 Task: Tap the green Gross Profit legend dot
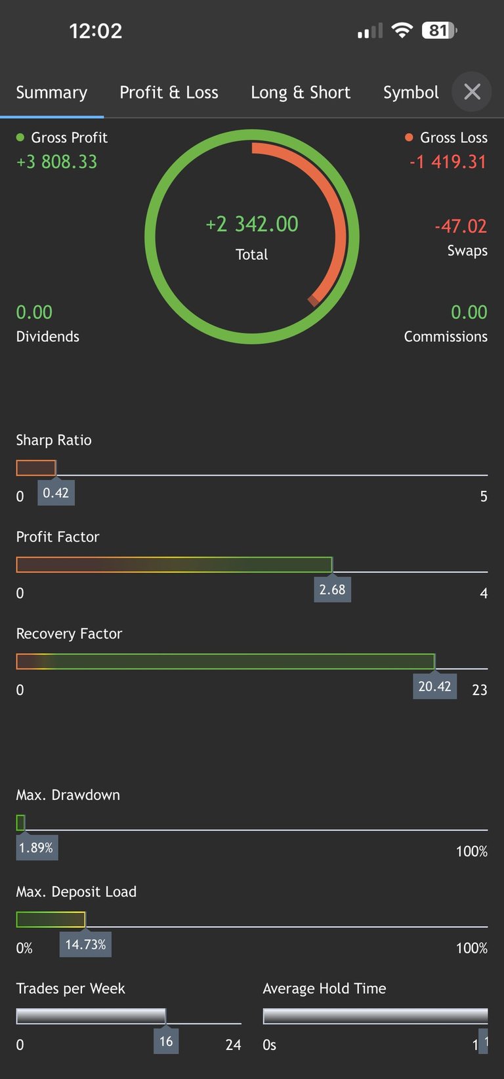pyautogui.click(x=20, y=138)
